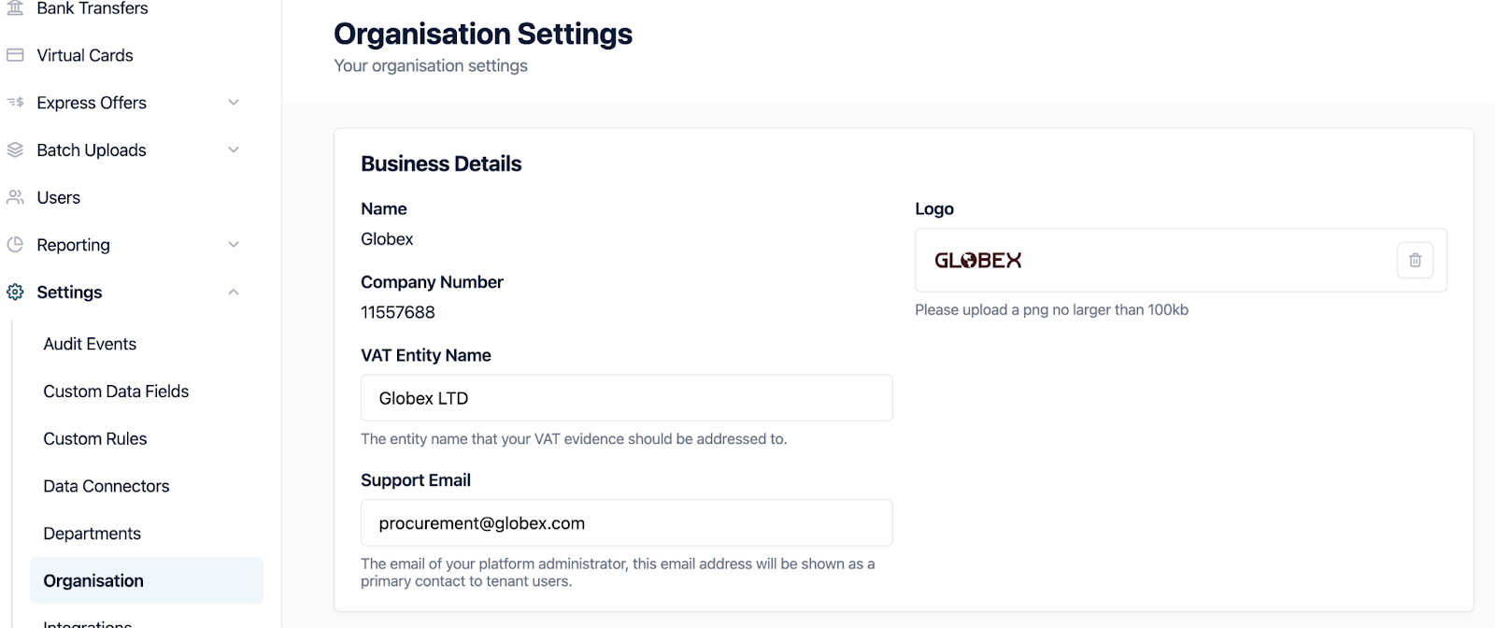Click the Bank Transfers building icon
1495x628 pixels.
point(15,7)
